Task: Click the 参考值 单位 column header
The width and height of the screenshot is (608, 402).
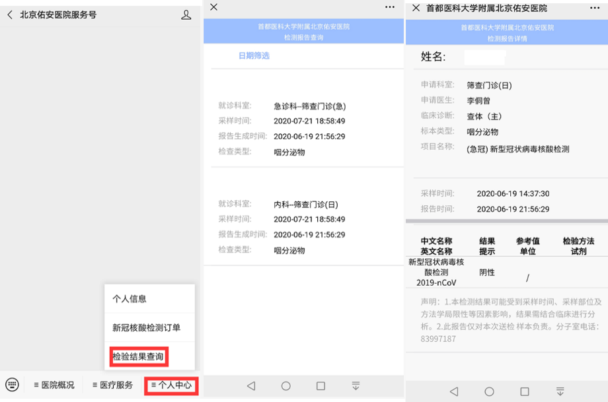Action: tap(528, 246)
